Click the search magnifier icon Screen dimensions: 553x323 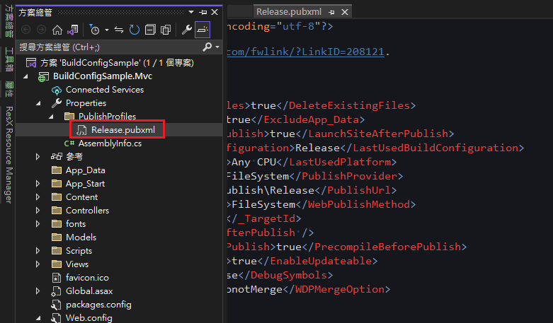tap(207, 47)
